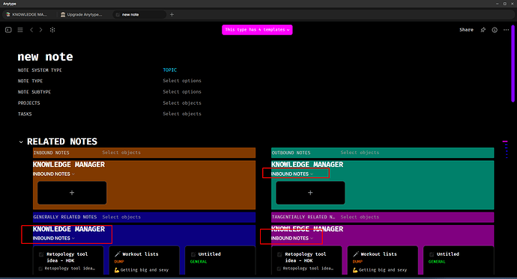Click the TOPIC note system type value

click(x=170, y=70)
